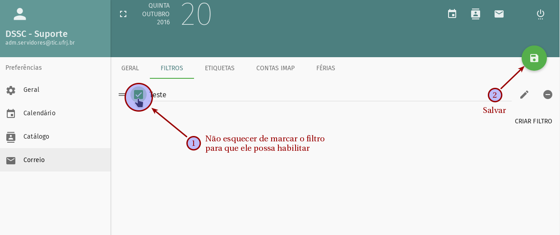
Task: Click the user avatar icon
Action: click(x=20, y=14)
